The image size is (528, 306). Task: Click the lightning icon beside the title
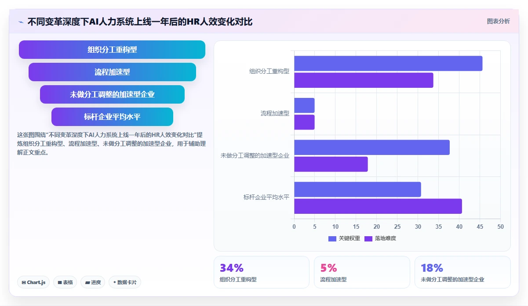tap(21, 22)
